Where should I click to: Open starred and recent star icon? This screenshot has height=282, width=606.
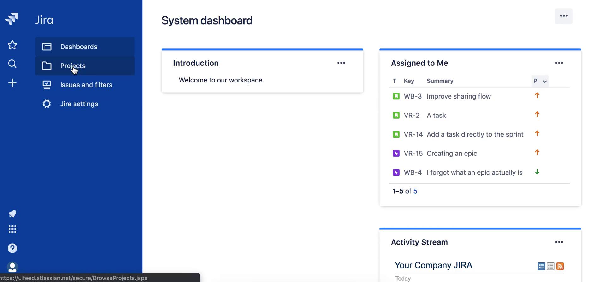[x=12, y=45]
